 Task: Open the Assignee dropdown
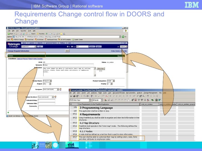pyautogui.click(x=51, y=89)
